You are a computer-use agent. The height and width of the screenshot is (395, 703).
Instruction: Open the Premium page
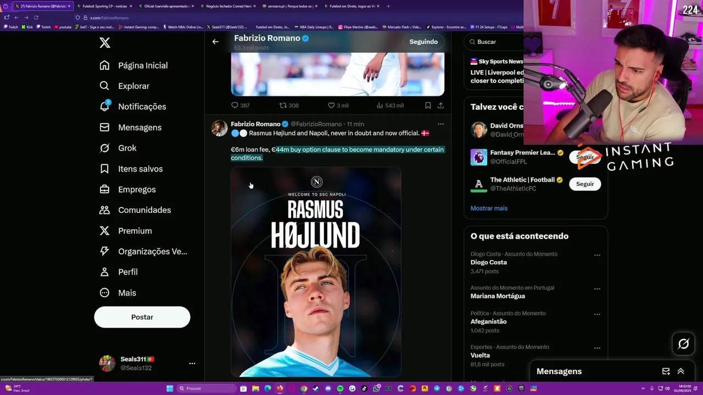[x=125, y=231]
